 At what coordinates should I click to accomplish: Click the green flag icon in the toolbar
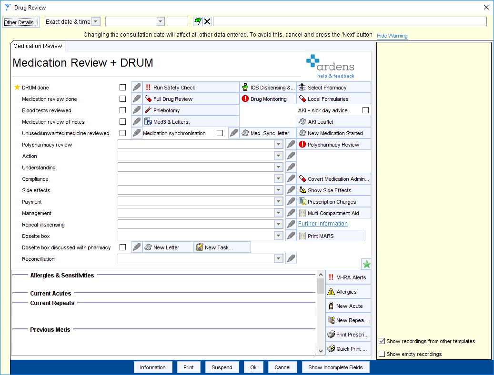(x=199, y=21)
